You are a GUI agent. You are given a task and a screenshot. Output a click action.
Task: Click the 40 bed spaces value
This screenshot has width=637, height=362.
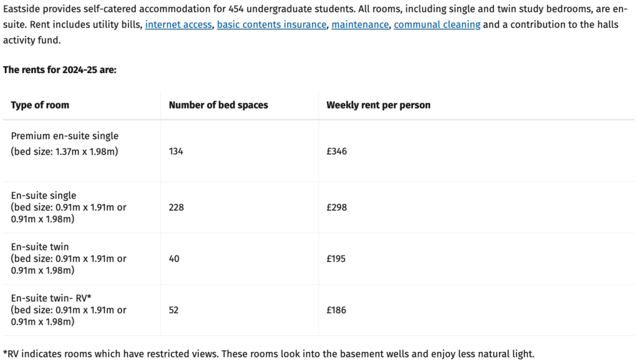point(174,259)
